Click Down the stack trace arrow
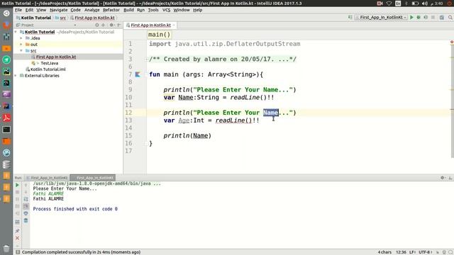 click(26, 192)
